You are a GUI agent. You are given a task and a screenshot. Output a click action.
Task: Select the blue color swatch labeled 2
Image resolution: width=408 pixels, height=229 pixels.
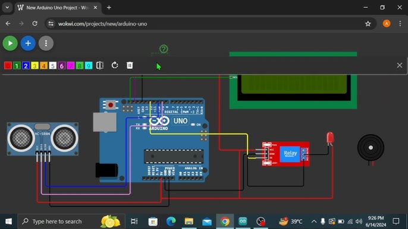(x=26, y=66)
